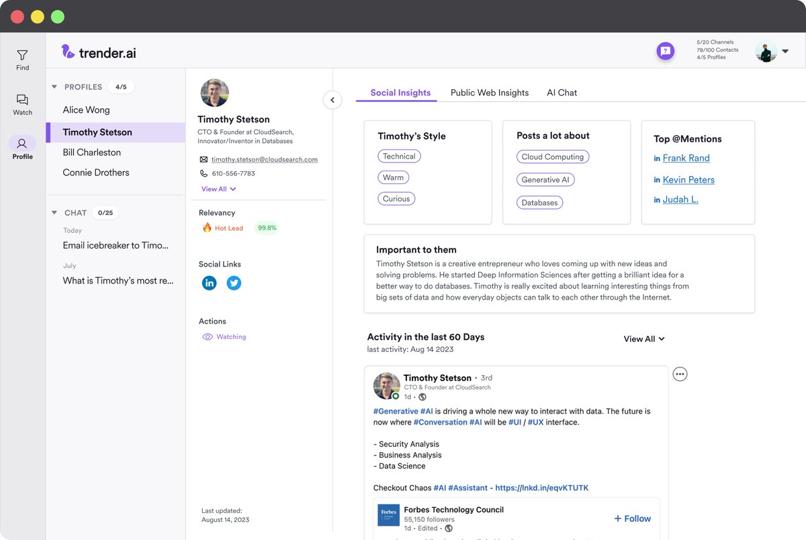Image resolution: width=806 pixels, height=540 pixels.
Task: Click the #Conversation hashtag
Action: click(441, 422)
